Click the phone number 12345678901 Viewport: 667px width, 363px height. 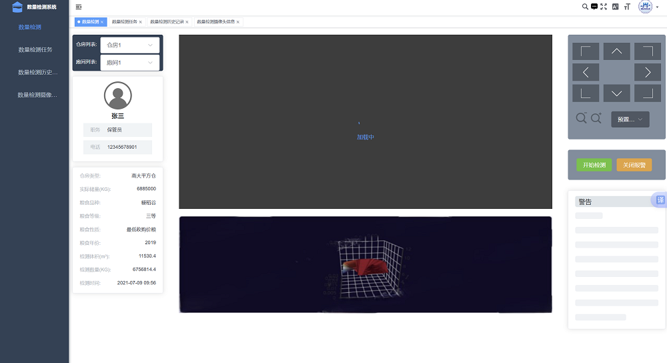[122, 147]
